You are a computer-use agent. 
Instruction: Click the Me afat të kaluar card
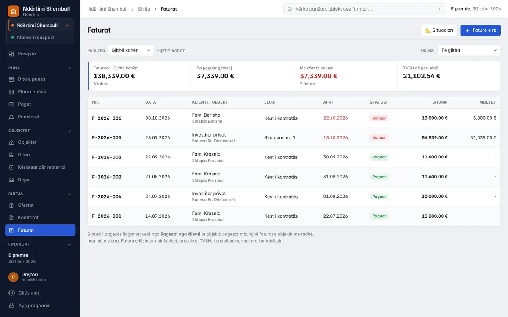pos(345,76)
